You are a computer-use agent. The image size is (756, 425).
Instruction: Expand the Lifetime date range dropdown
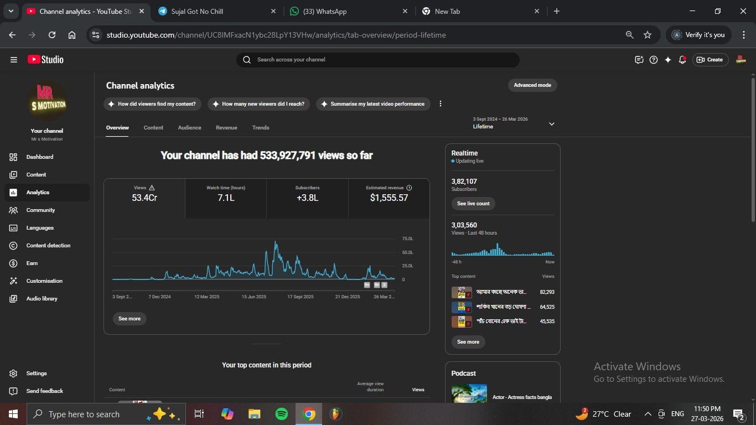point(551,124)
